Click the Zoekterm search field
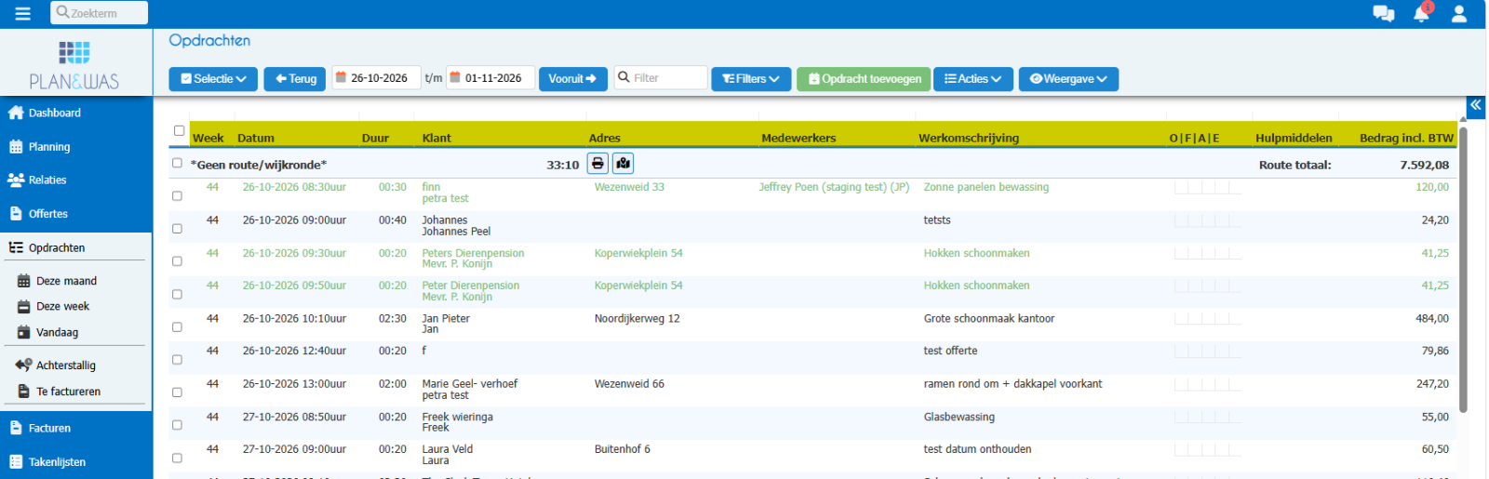The image size is (1489, 479). [99, 13]
